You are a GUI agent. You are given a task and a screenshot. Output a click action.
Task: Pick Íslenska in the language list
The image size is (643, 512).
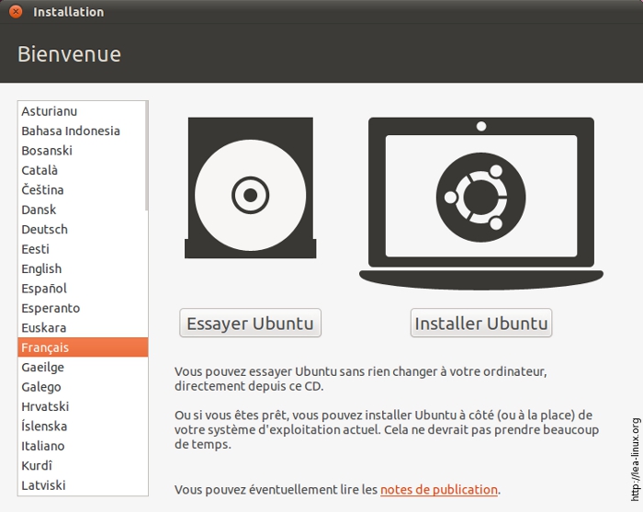click(x=44, y=427)
